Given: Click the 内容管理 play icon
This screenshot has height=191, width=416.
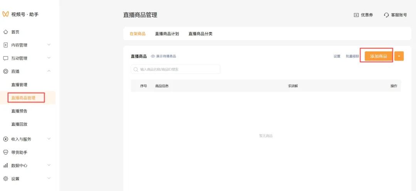Looking at the screenshot, I should 5,45.
